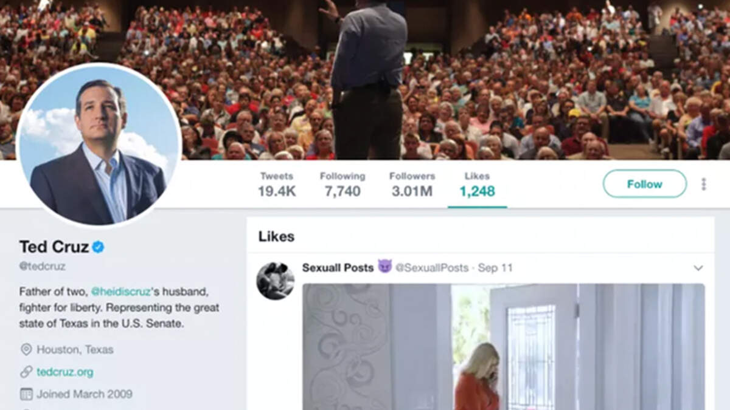Viewport: 730px width, 410px height.
Task: Click the Follow button
Action: coord(645,184)
